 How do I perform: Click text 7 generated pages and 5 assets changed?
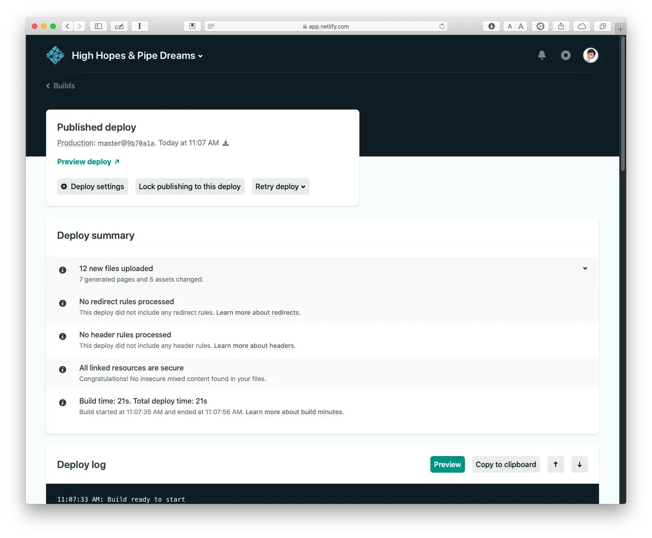141,279
